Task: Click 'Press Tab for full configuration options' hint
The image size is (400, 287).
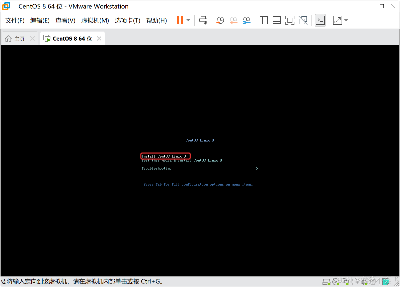Action: pyautogui.click(x=198, y=185)
